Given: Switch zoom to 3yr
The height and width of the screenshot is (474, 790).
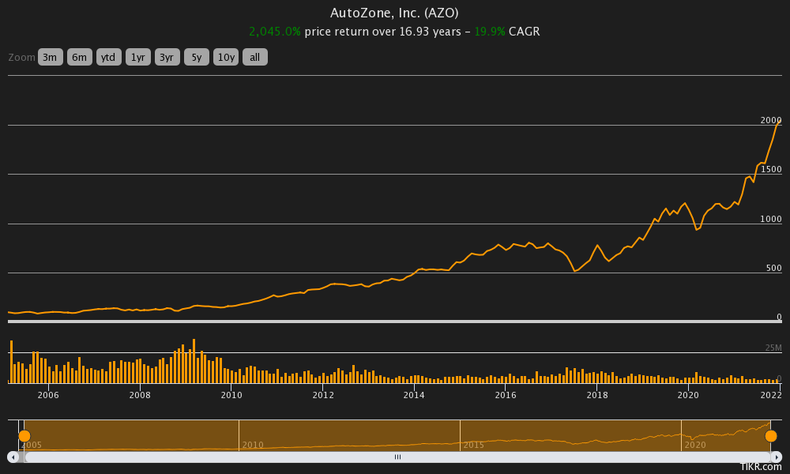Looking at the screenshot, I should pos(167,58).
